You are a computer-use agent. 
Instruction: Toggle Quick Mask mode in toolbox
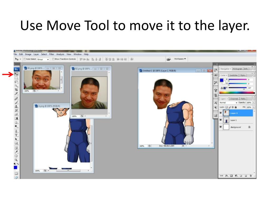pyautogui.click(x=16, y=173)
